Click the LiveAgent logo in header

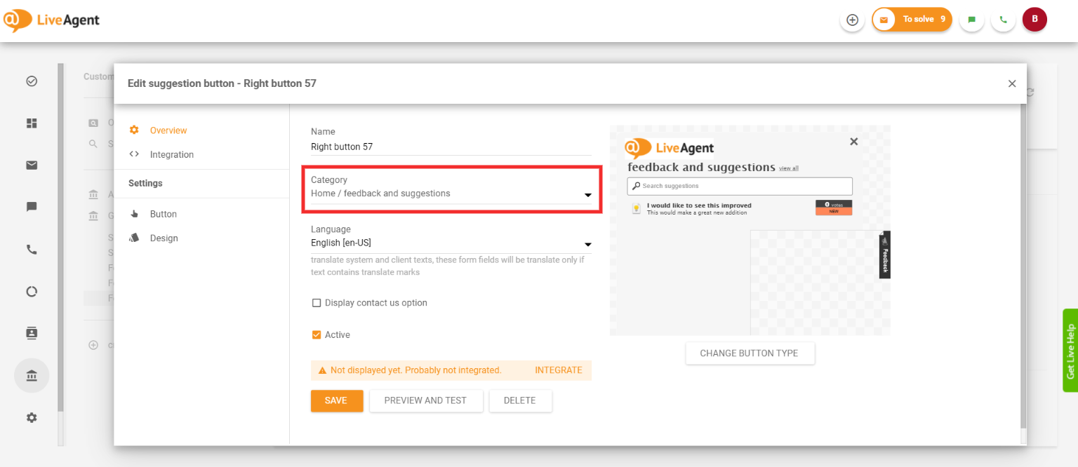coord(51,20)
